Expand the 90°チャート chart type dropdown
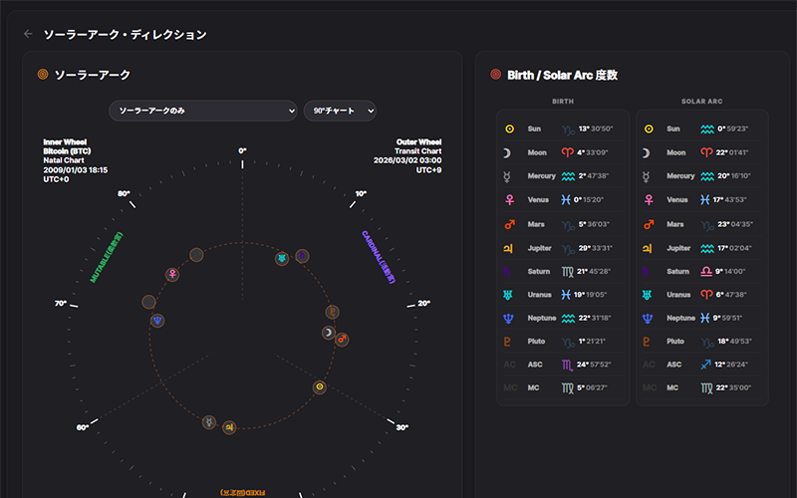Screen dimensions: 797x498 point(339,111)
